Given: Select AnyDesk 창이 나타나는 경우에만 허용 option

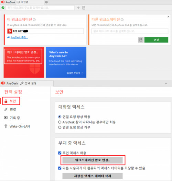Looking at the screenshot, I should coord(60,122).
